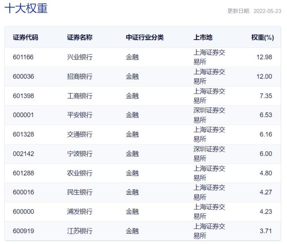Select security code 601288
The height and width of the screenshot is (244, 287).
(x=23, y=173)
